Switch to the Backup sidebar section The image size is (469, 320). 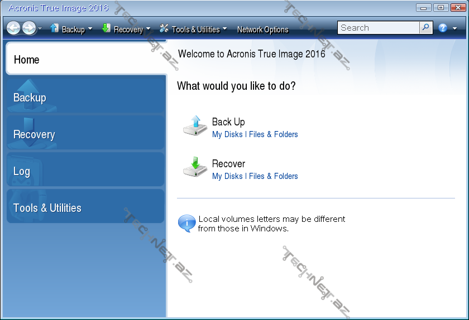[85, 98]
